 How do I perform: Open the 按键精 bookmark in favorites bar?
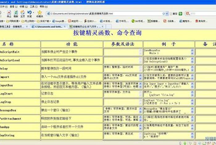[153, 21]
